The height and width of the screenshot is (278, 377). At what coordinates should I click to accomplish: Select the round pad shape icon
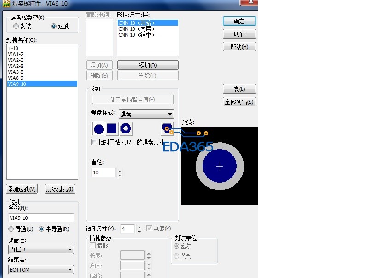(98, 129)
